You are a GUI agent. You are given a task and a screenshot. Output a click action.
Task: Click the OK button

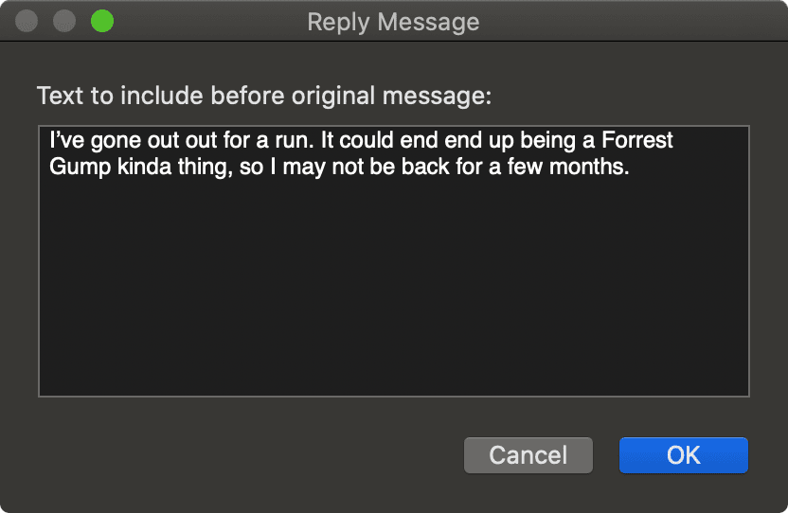683,455
